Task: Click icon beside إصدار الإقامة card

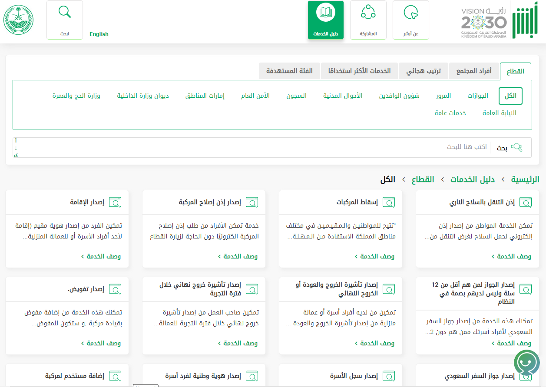Action: (x=115, y=202)
